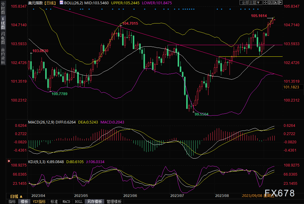This screenshot has height=204, width=304.
Task: Open the 闪电图 sidebar tab
Action: (3, 38)
